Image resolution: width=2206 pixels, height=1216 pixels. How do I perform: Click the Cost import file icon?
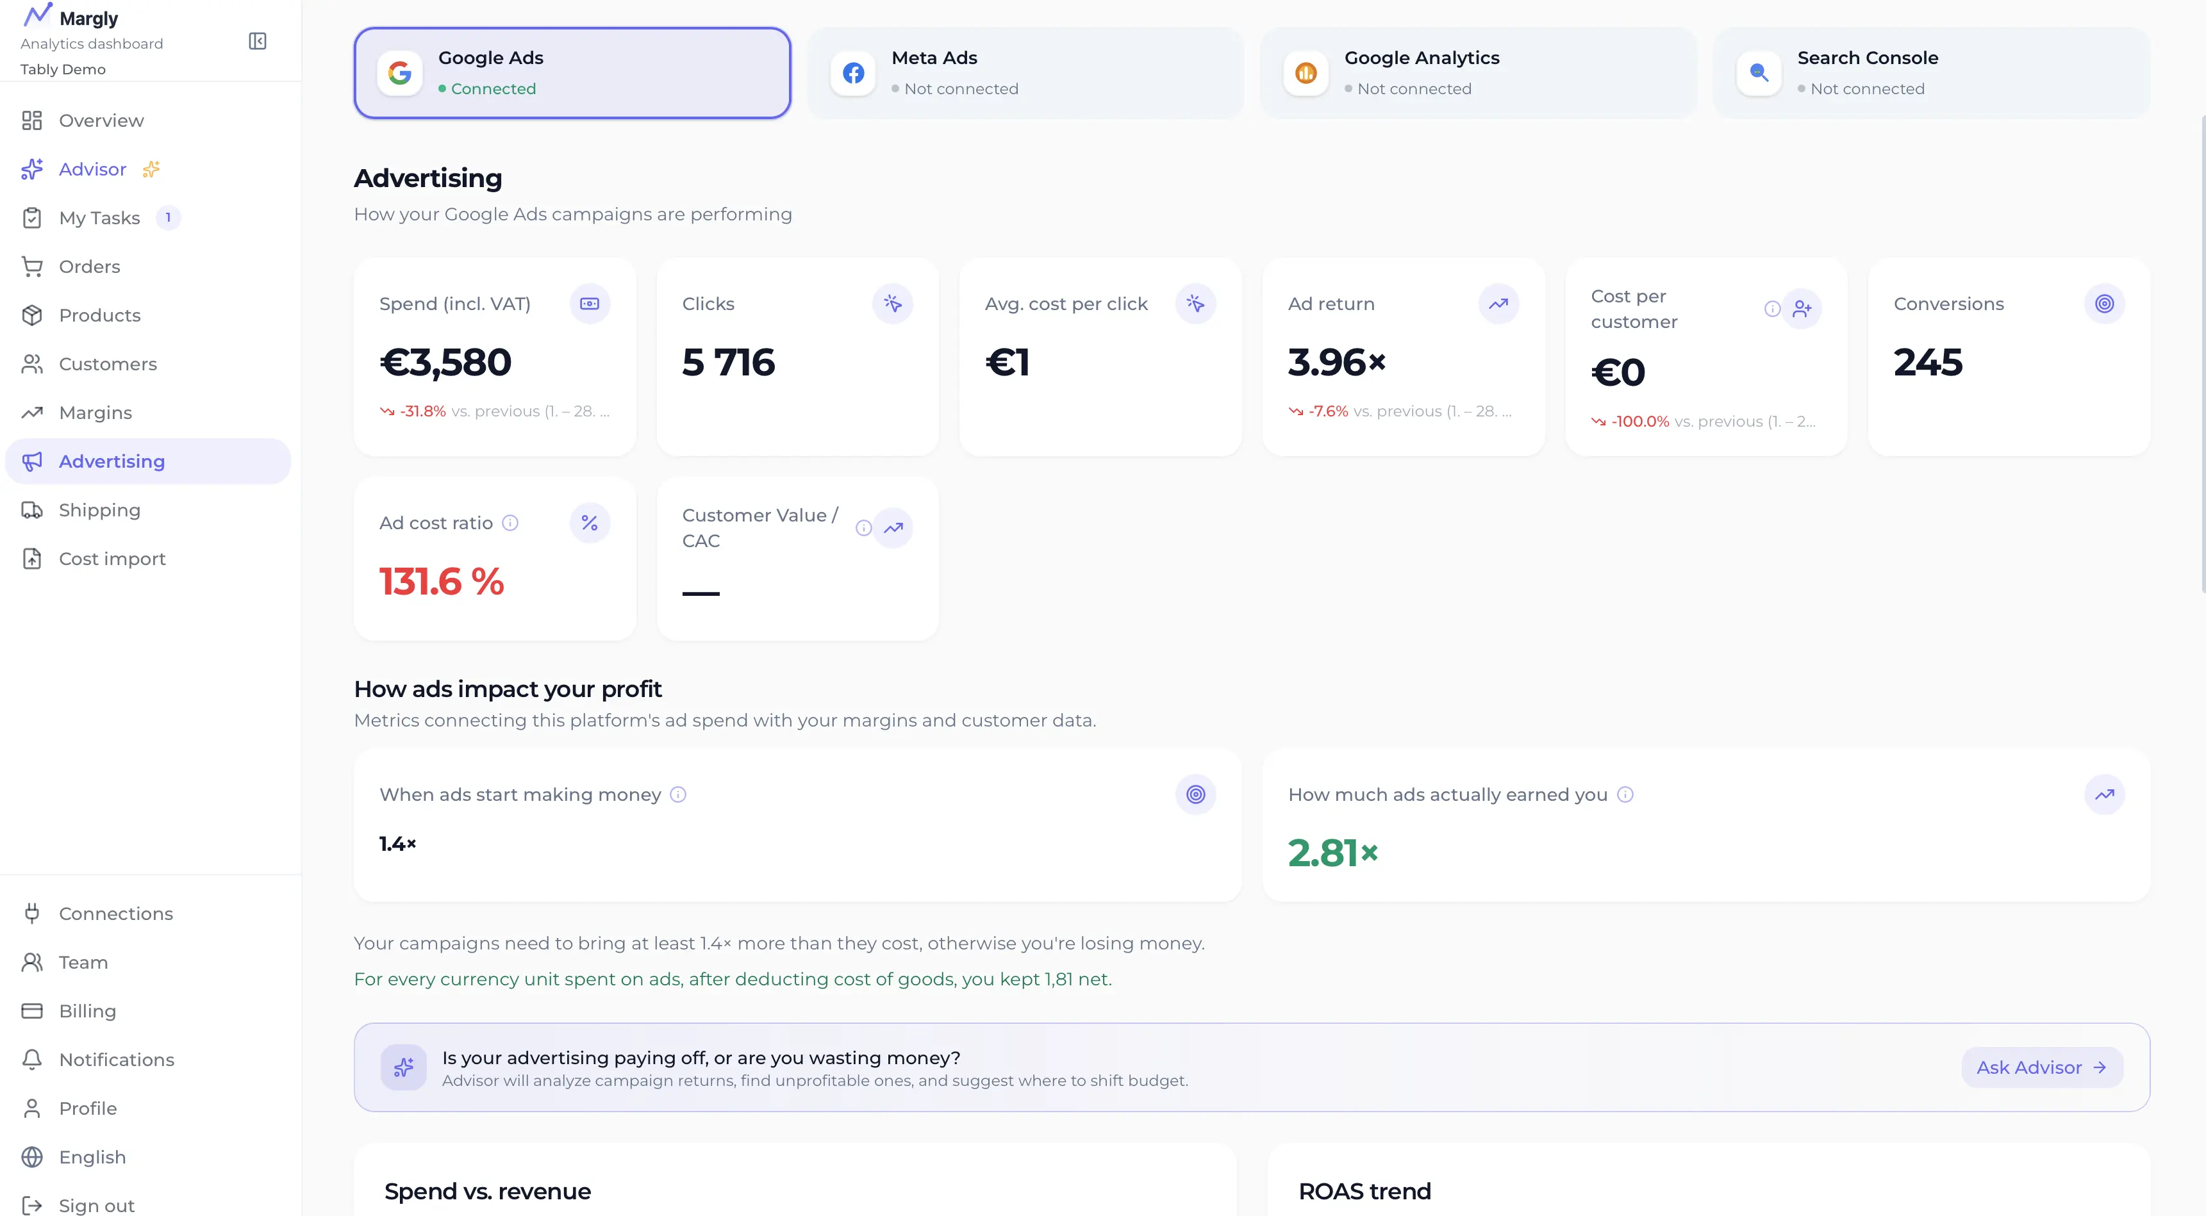pyautogui.click(x=31, y=559)
